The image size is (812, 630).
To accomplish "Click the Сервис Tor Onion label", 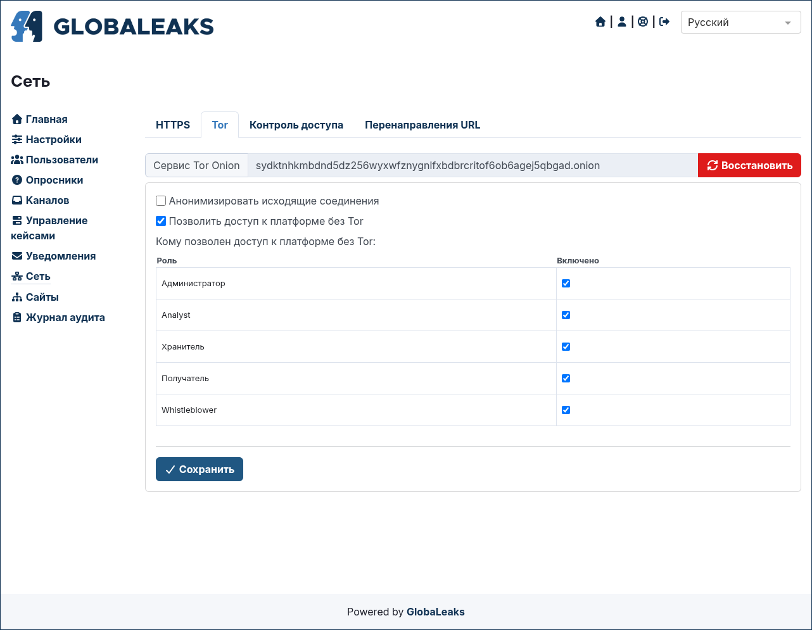I will [196, 165].
